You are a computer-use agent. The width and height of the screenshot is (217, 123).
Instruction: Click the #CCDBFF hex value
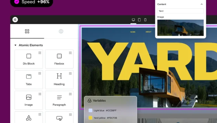pyautogui.click(x=111, y=110)
